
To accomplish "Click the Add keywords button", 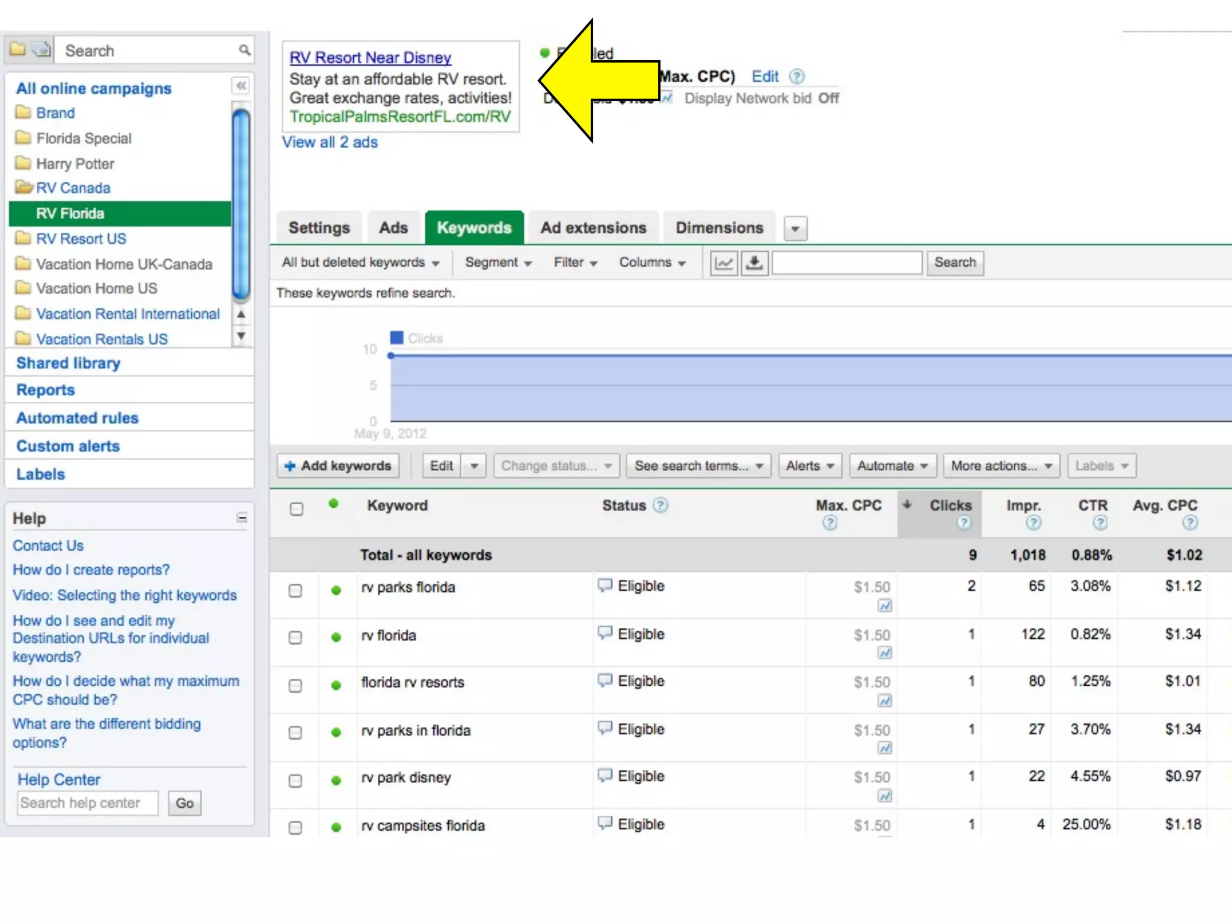I will click(x=338, y=466).
